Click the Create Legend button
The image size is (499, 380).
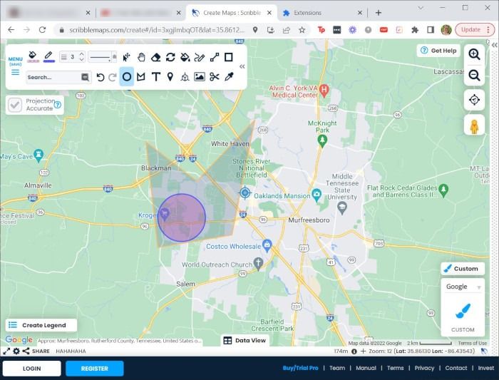pos(41,325)
